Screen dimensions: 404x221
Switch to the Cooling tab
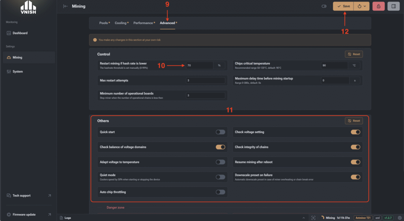[122, 23]
